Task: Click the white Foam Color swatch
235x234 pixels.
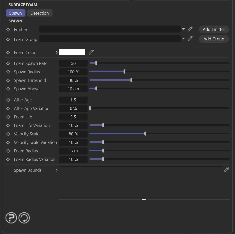Action: [72, 52]
